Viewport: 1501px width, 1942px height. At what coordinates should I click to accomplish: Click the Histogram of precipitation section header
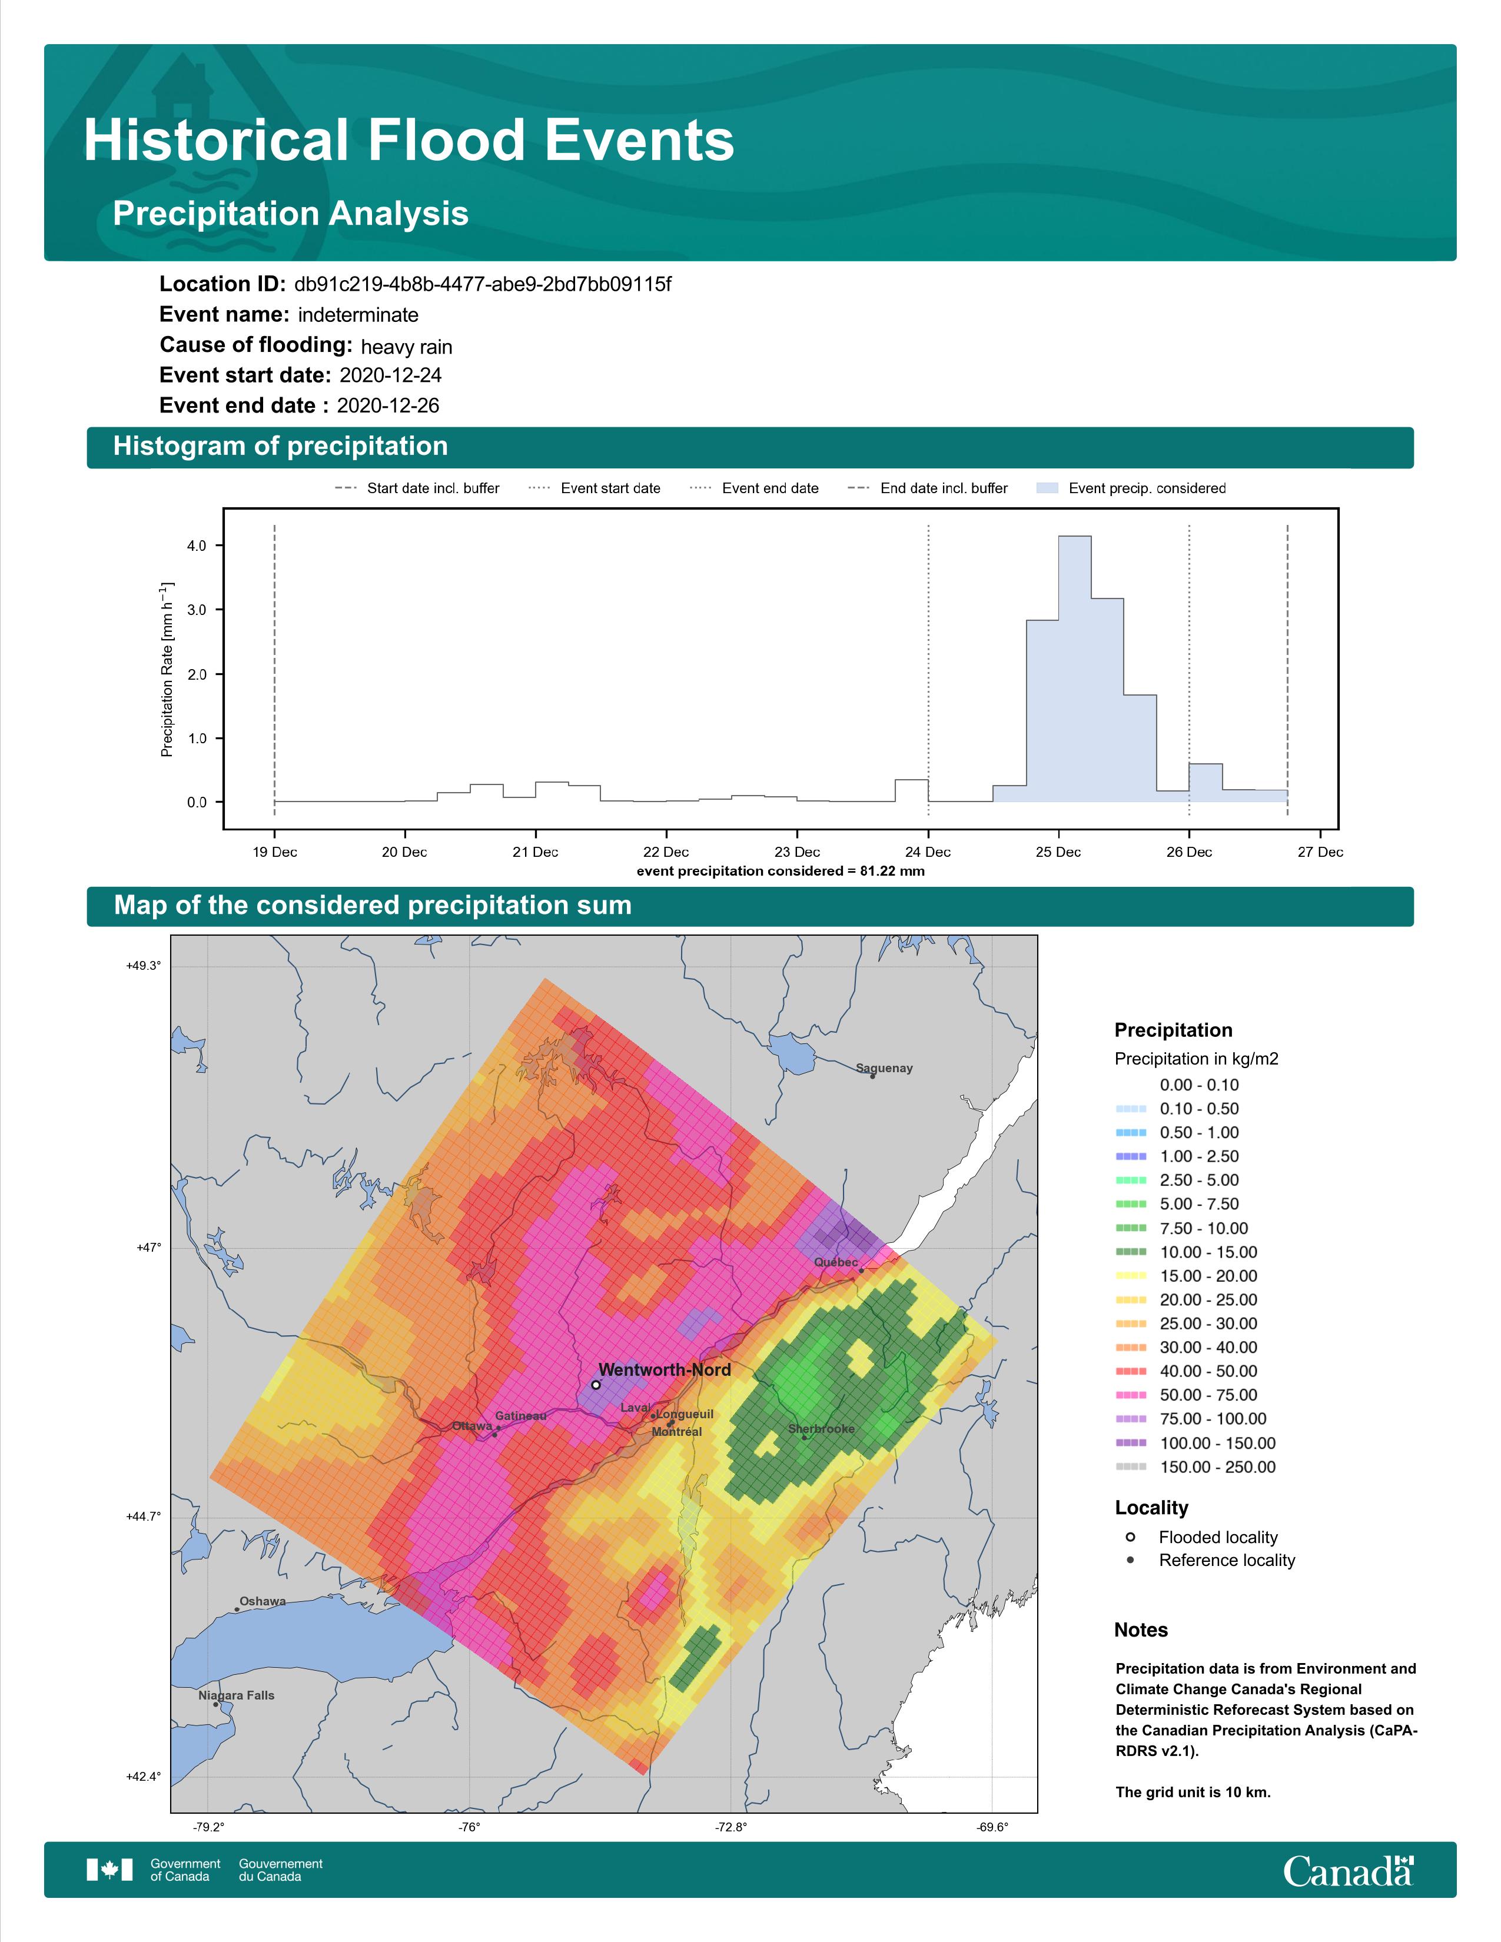(280, 447)
